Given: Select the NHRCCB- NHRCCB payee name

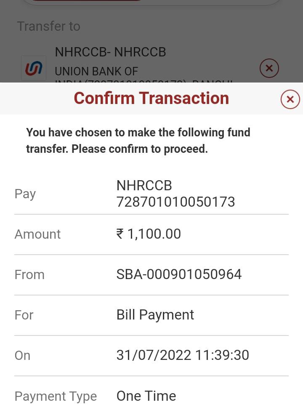Looking at the screenshot, I should (x=110, y=52).
